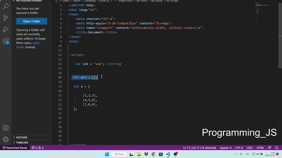
Task: Open the Search view in activity bar
Action: click(x=6, y=7)
